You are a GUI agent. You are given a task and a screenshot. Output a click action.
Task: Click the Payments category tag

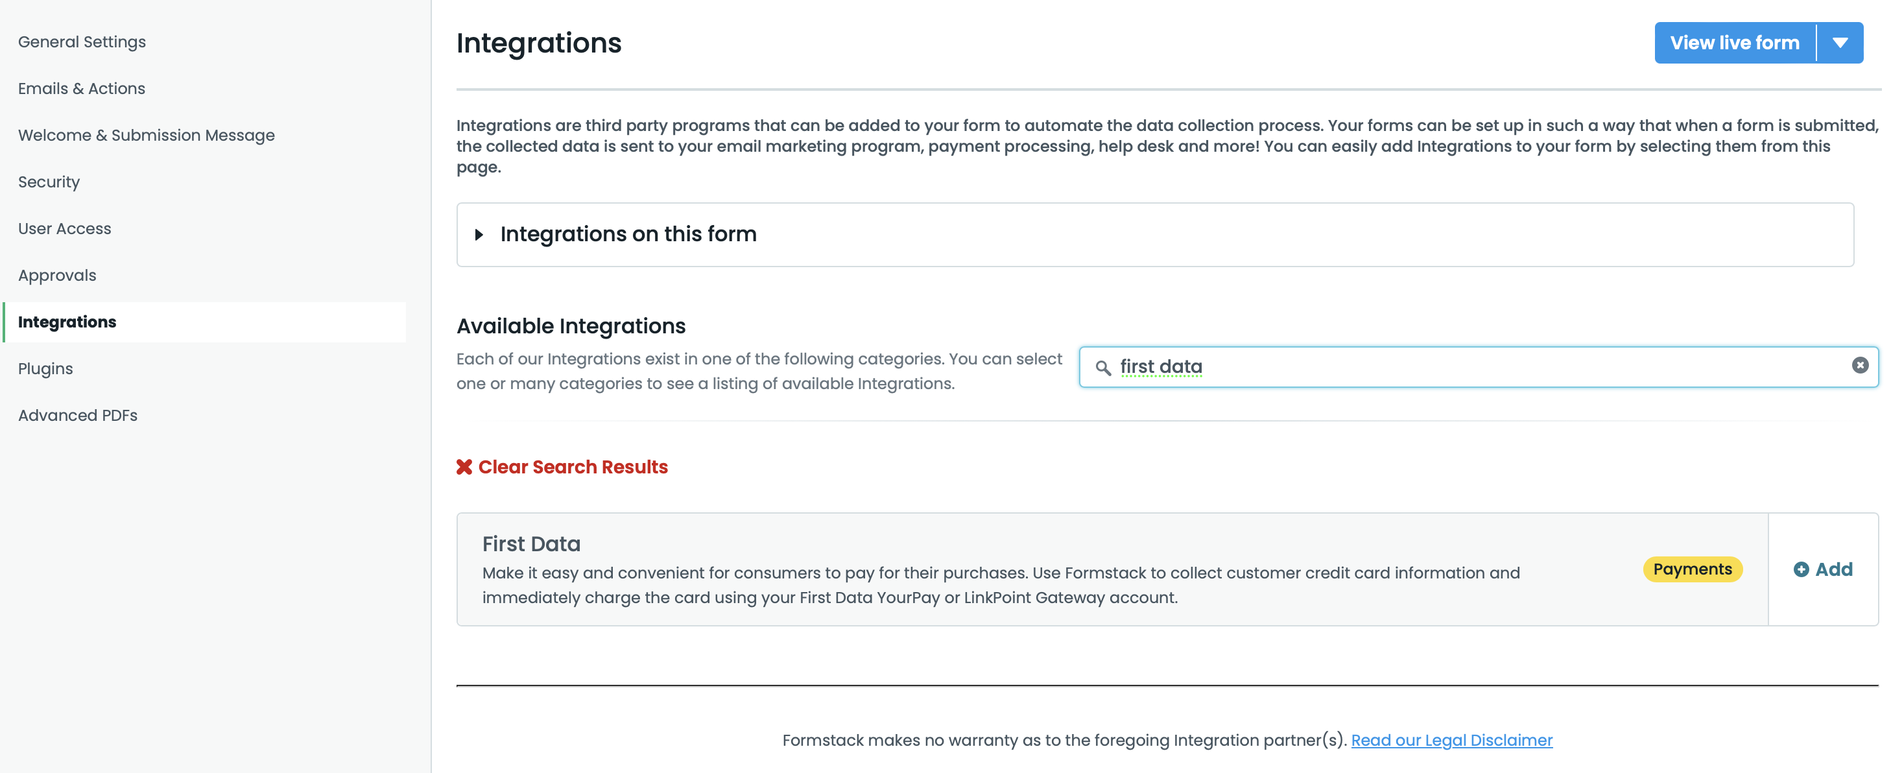[x=1691, y=569]
